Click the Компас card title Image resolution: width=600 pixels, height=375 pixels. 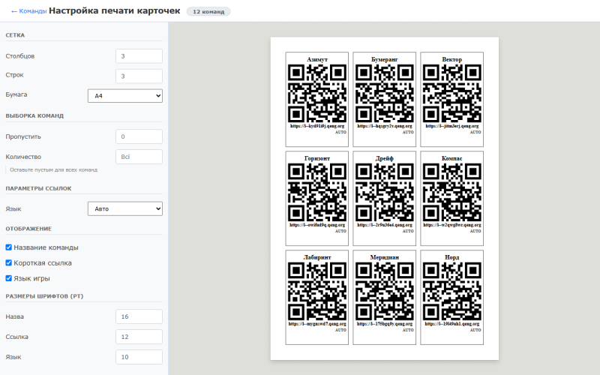[452, 158]
